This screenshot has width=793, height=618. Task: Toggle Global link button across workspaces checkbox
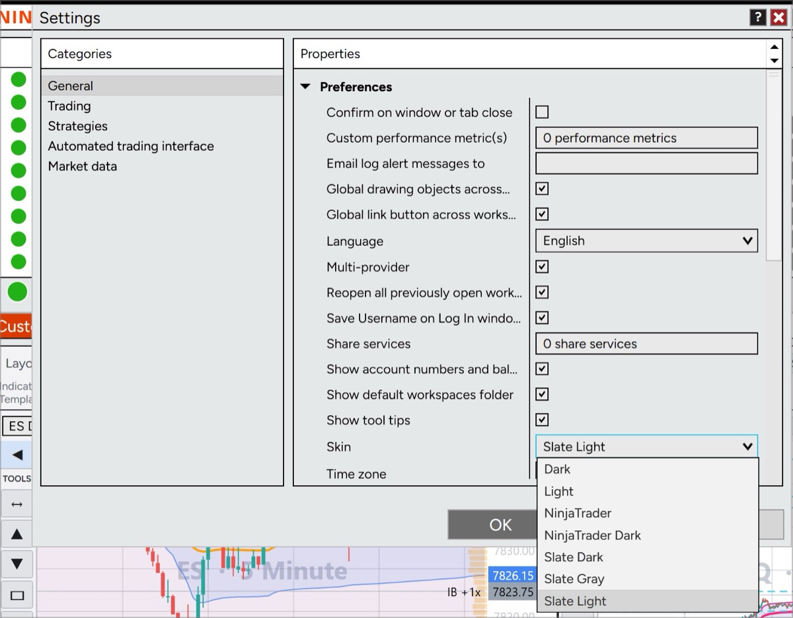tap(542, 214)
